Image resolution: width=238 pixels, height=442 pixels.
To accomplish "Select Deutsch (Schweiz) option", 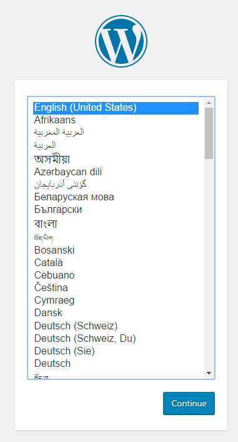I will (x=116, y=326).
